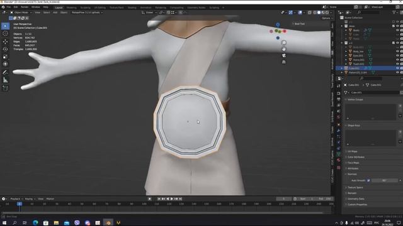Hide the Body_low object in outliner
This screenshot has height=226, width=403.
397,51
